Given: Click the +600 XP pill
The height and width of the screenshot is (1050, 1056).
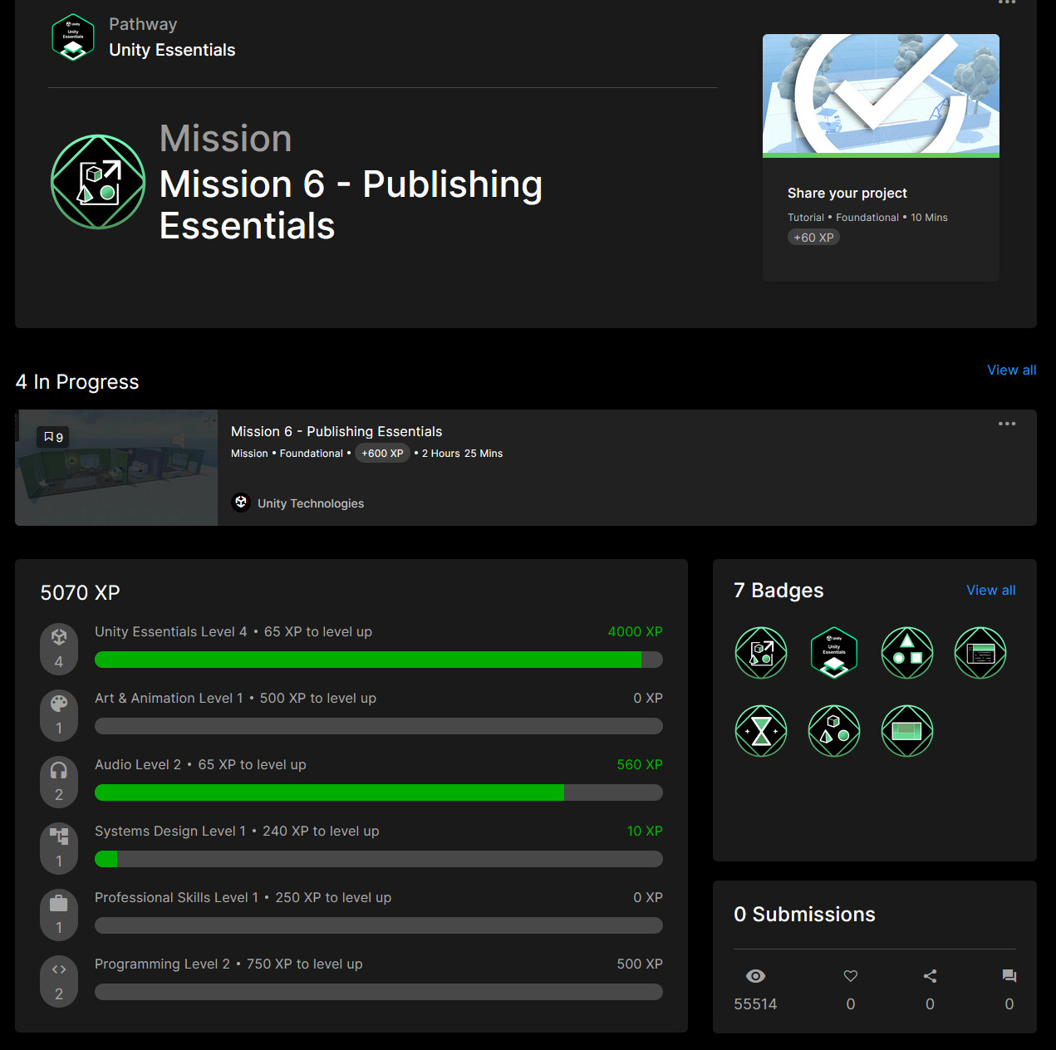Looking at the screenshot, I should (x=382, y=454).
